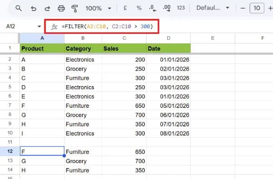Open the name box dropdown arrow
273x179 pixels.
tap(39, 26)
